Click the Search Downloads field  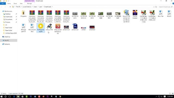166,7
